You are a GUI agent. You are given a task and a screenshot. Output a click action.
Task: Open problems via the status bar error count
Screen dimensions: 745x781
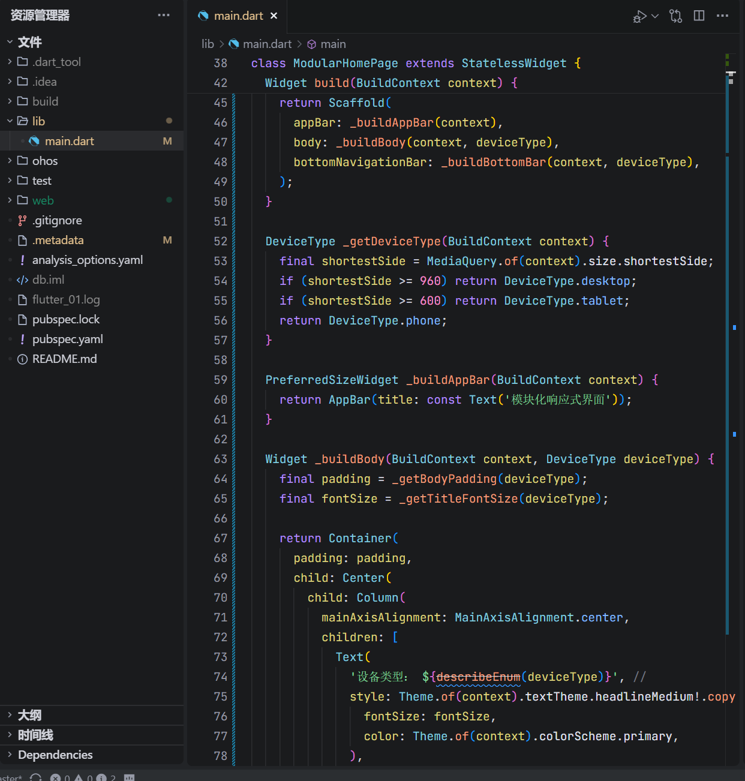click(60, 777)
